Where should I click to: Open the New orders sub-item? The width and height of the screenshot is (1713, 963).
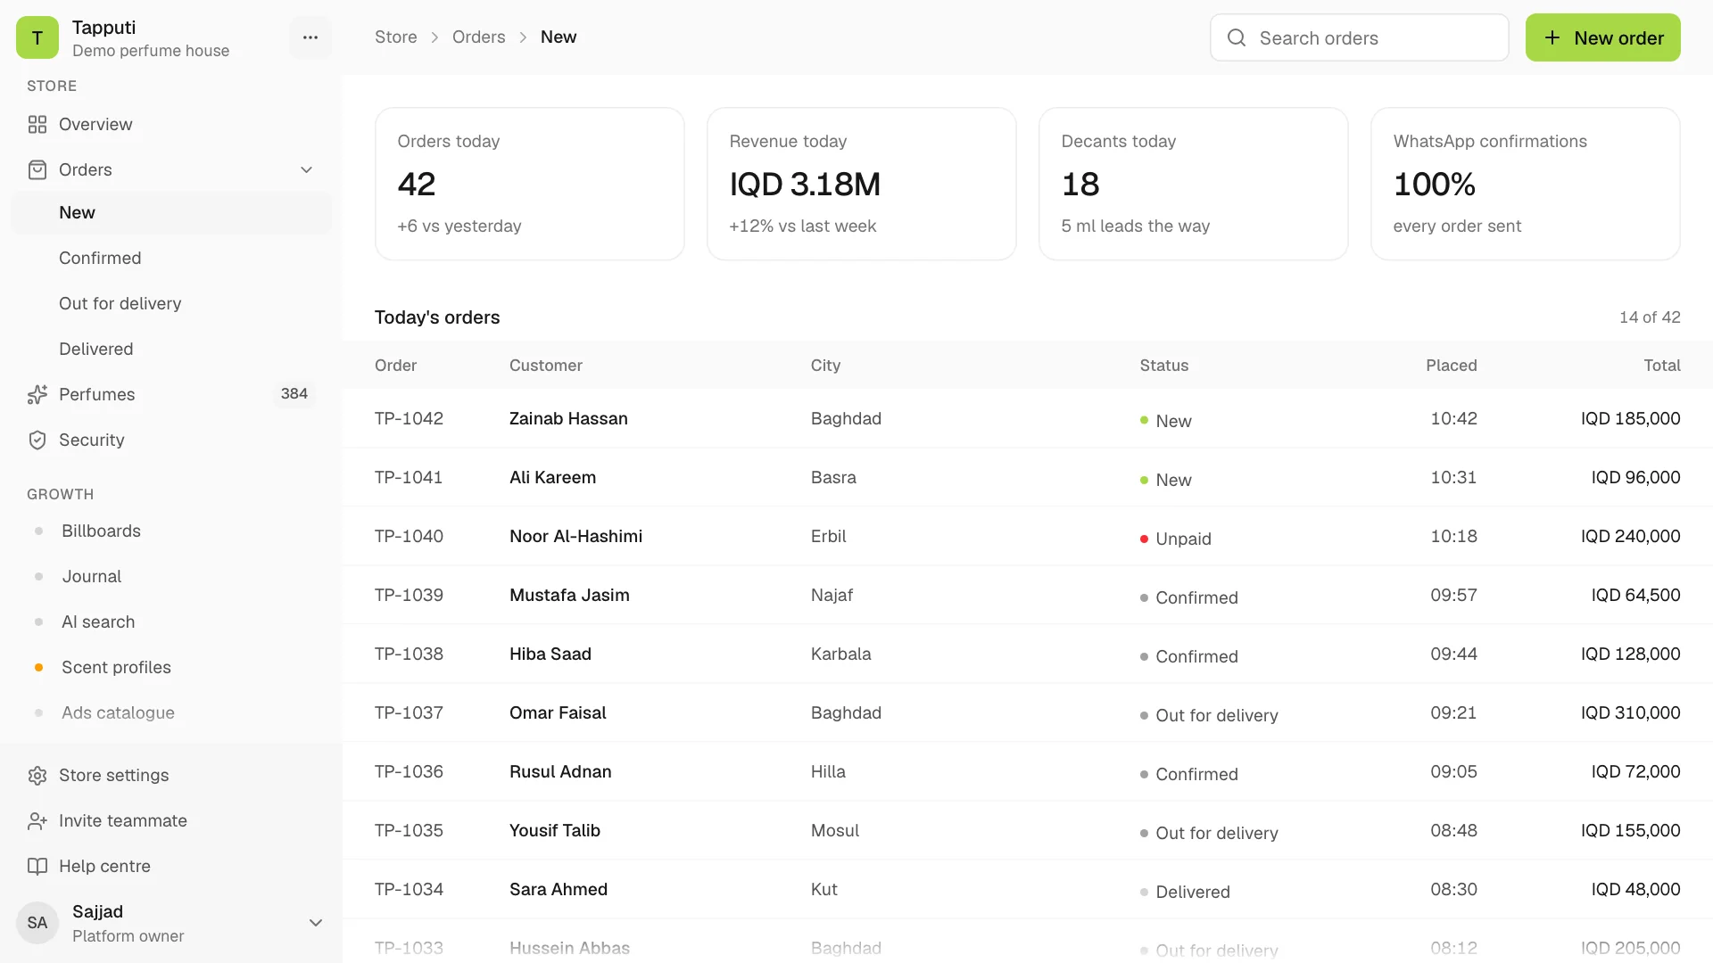pyautogui.click(x=171, y=212)
